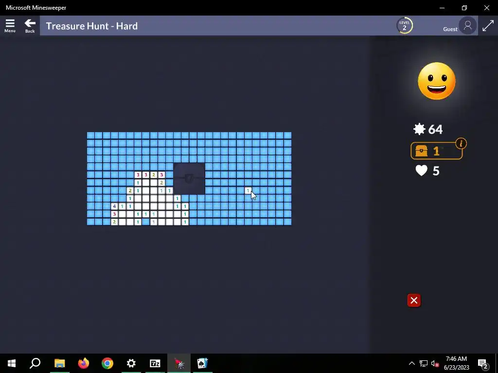Toggle full screen with the diagonal arrows icon
The width and height of the screenshot is (498, 373).
488,26
